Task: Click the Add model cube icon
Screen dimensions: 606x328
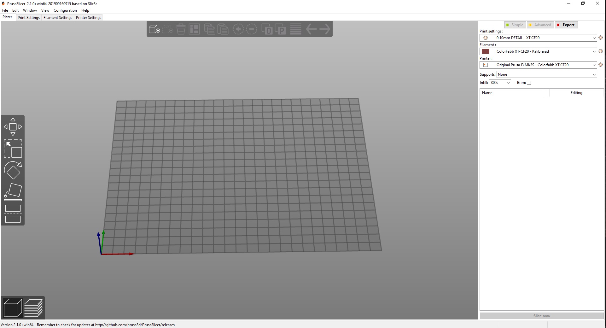Action: 154,29
